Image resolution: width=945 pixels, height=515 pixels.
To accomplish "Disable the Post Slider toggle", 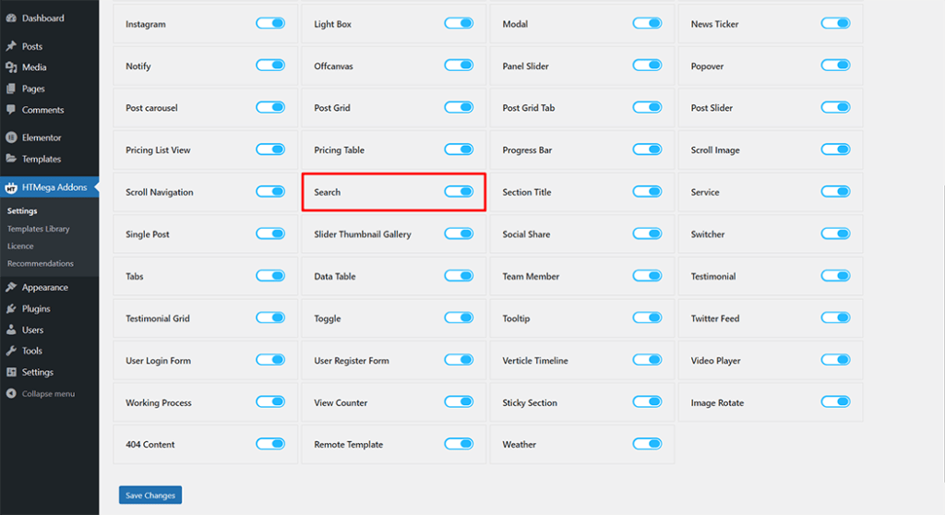I will (835, 107).
